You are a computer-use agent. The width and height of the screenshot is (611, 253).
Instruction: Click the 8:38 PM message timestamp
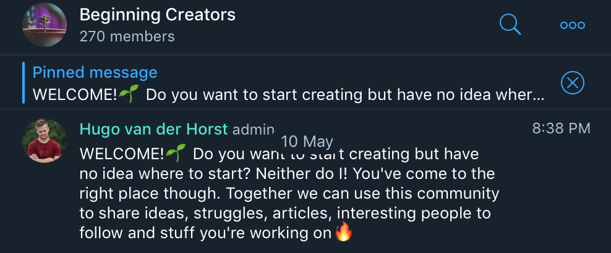[561, 128]
